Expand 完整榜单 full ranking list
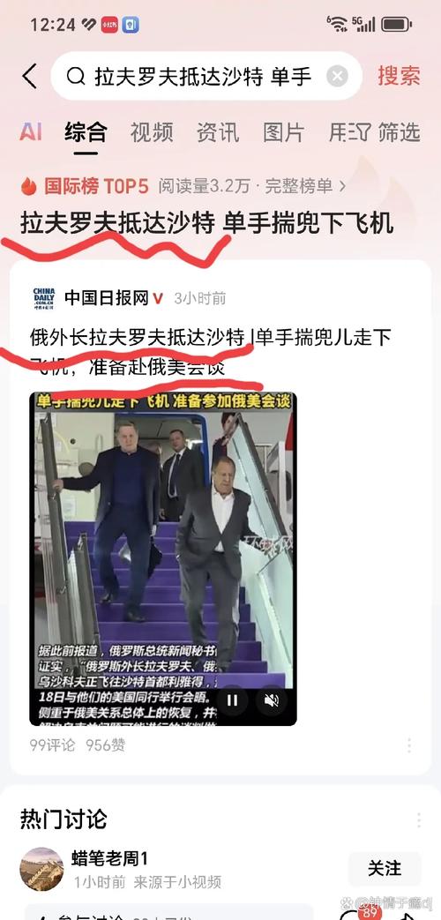 pos(305,187)
